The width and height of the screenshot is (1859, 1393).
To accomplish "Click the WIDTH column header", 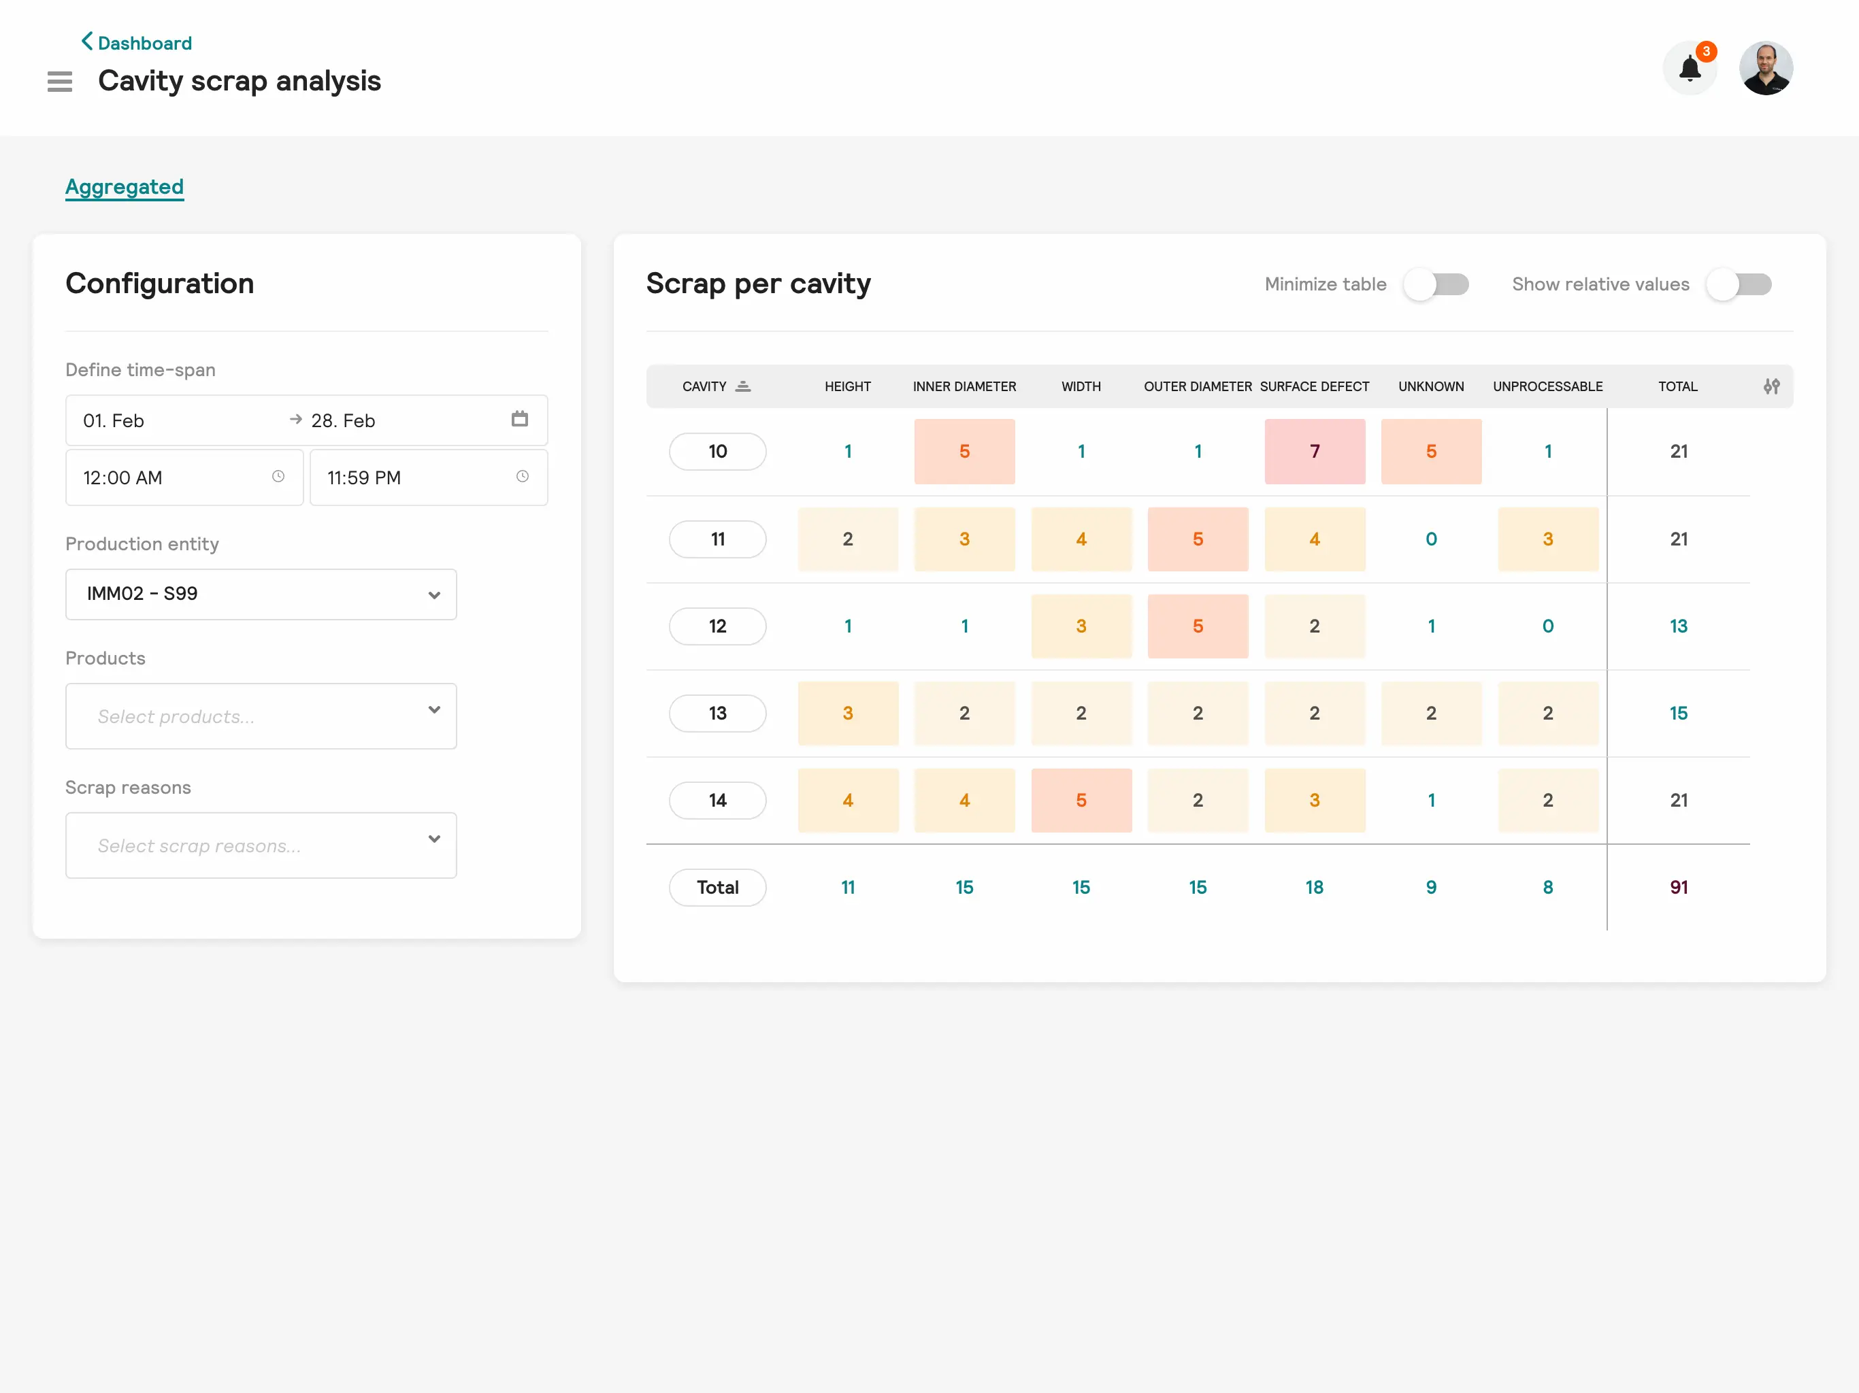I will click(x=1081, y=386).
